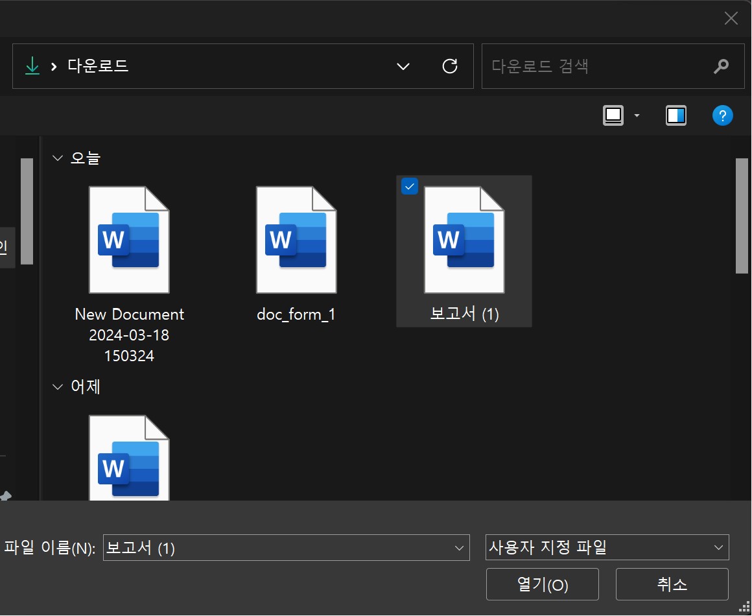The image size is (752, 616).
Task: Select the New Document 2024-03-18 Word file icon
Action: 129,240
